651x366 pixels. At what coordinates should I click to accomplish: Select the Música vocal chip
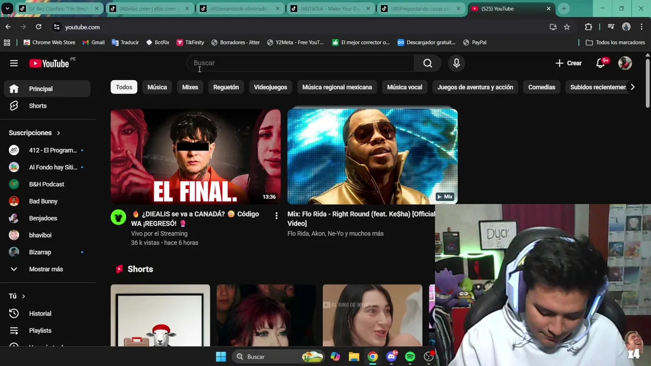tap(405, 87)
